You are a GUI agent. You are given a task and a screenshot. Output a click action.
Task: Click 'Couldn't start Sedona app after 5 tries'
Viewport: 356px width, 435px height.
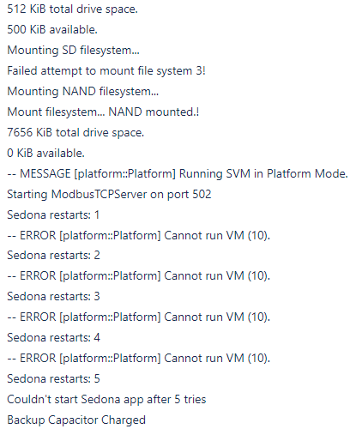(x=106, y=399)
